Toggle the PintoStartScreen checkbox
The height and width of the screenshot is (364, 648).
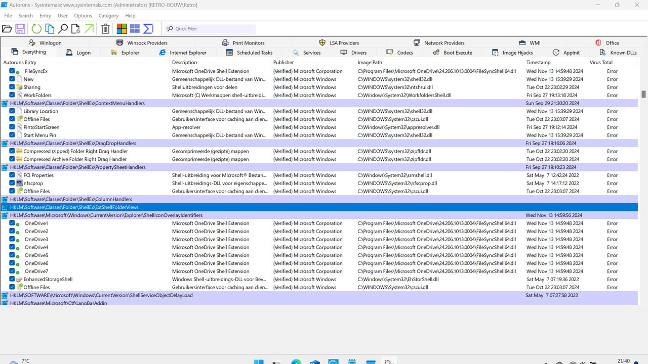coord(12,127)
